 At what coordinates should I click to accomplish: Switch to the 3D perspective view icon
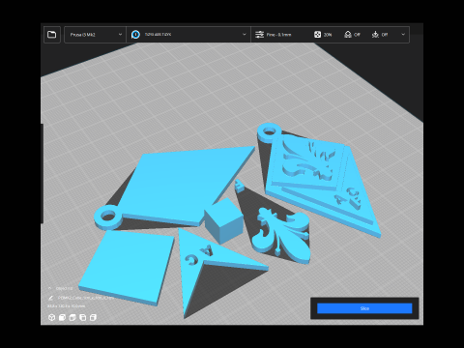coord(51,317)
